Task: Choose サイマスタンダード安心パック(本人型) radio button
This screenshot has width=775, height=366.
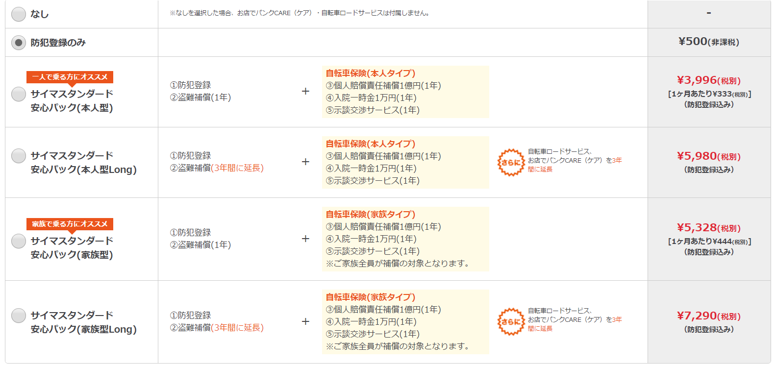Action: coord(19,94)
